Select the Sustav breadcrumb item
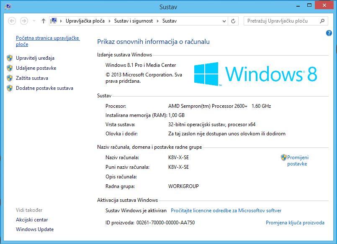 pyautogui.click(x=170, y=21)
